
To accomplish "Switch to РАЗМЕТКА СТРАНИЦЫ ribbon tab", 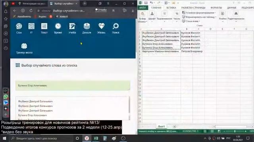I will coord(193,7).
